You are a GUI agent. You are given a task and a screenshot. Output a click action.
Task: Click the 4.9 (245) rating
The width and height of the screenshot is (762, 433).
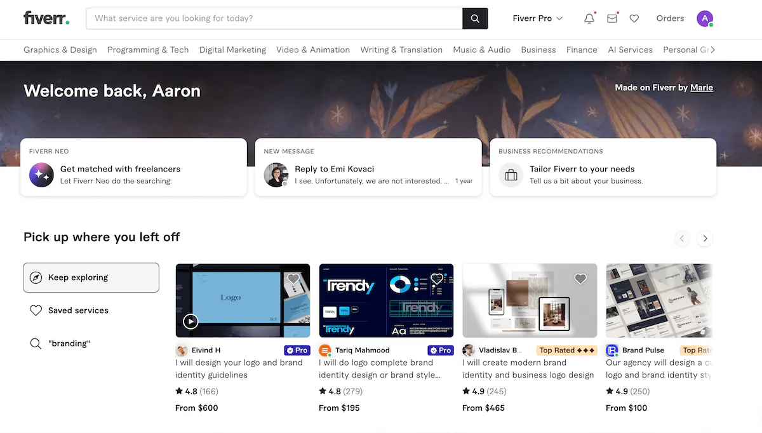tap(485, 392)
